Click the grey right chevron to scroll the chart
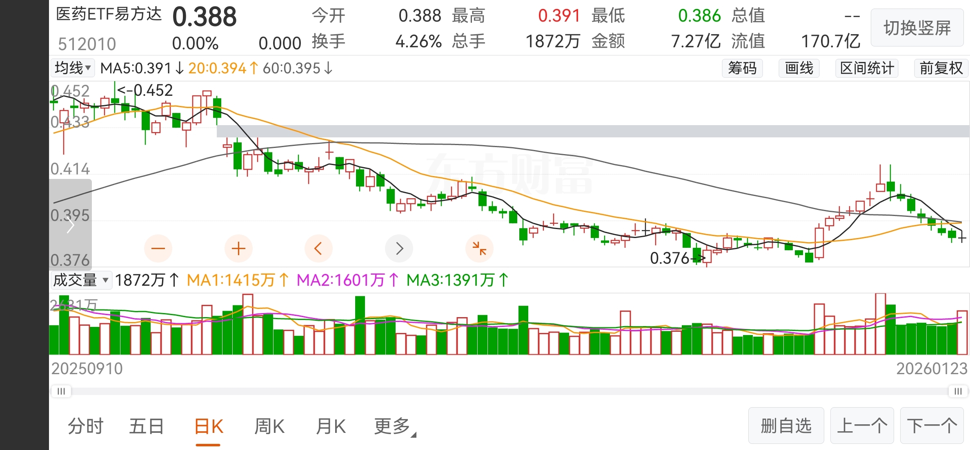 tap(399, 248)
